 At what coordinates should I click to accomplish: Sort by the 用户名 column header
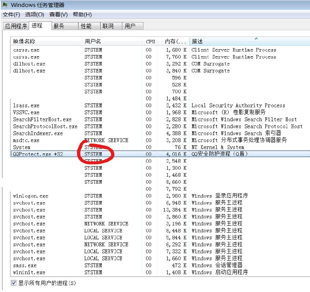coord(93,41)
